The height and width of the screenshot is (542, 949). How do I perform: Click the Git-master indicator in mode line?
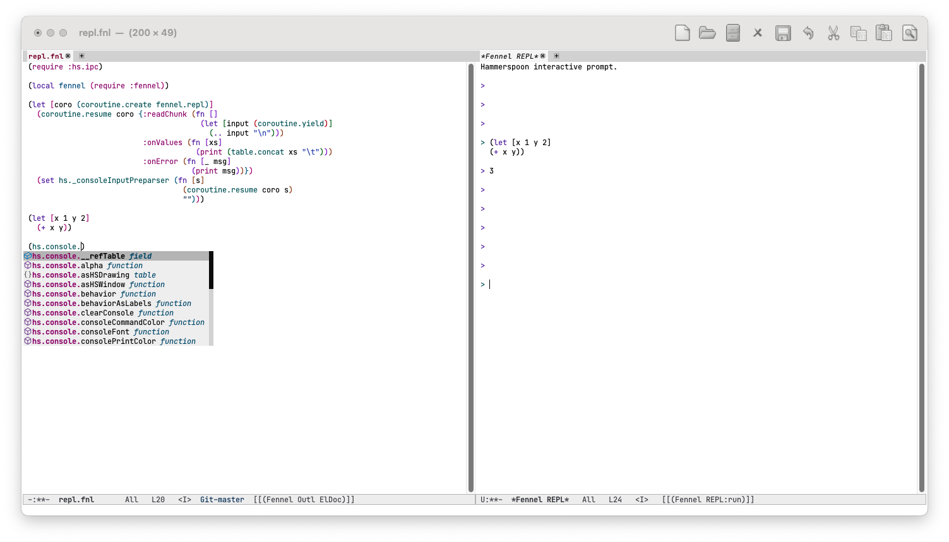point(222,500)
